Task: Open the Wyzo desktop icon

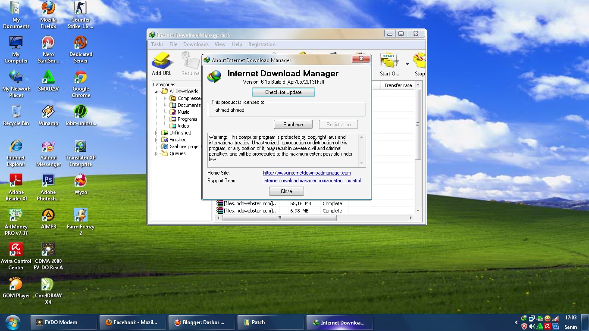Action: (x=81, y=184)
